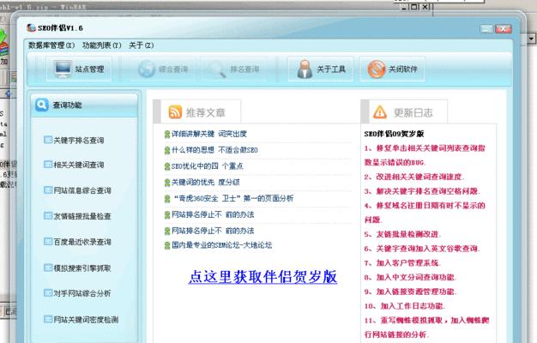537x343 pixels.
Task: Select 对手网站综合分析 in the sidebar
Action: (82, 293)
